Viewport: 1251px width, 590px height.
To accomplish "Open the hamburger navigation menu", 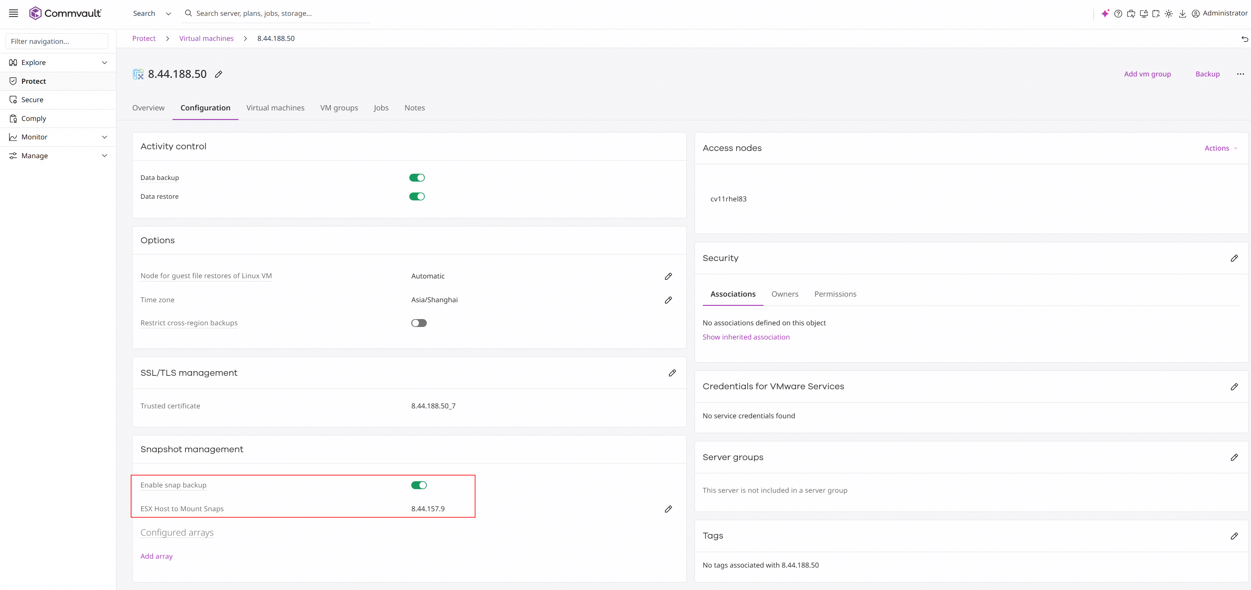I will 14,13.
